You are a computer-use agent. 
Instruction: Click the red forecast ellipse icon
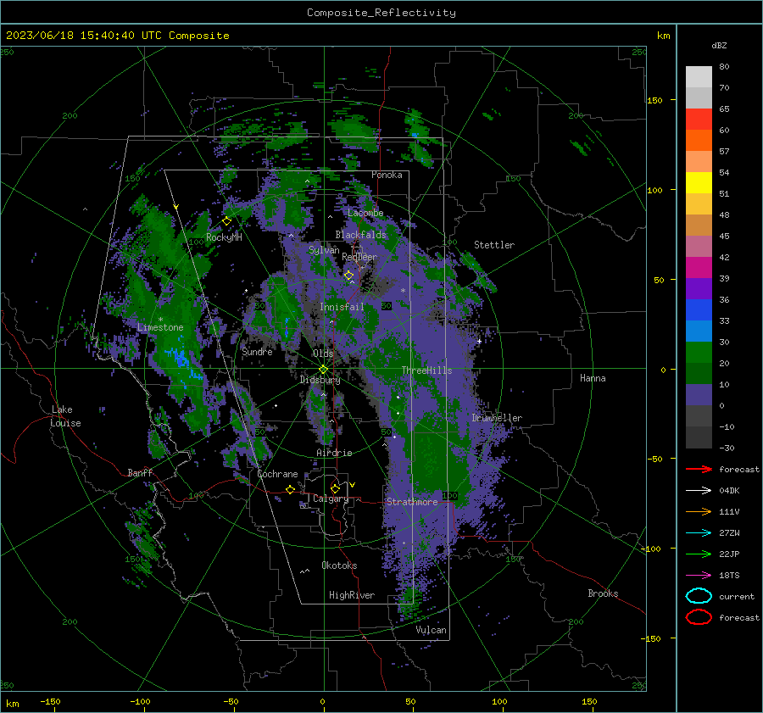699,617
